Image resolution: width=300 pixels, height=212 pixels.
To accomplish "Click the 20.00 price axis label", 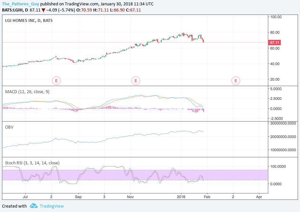I will pyautogui.click(x=275, y=79).
